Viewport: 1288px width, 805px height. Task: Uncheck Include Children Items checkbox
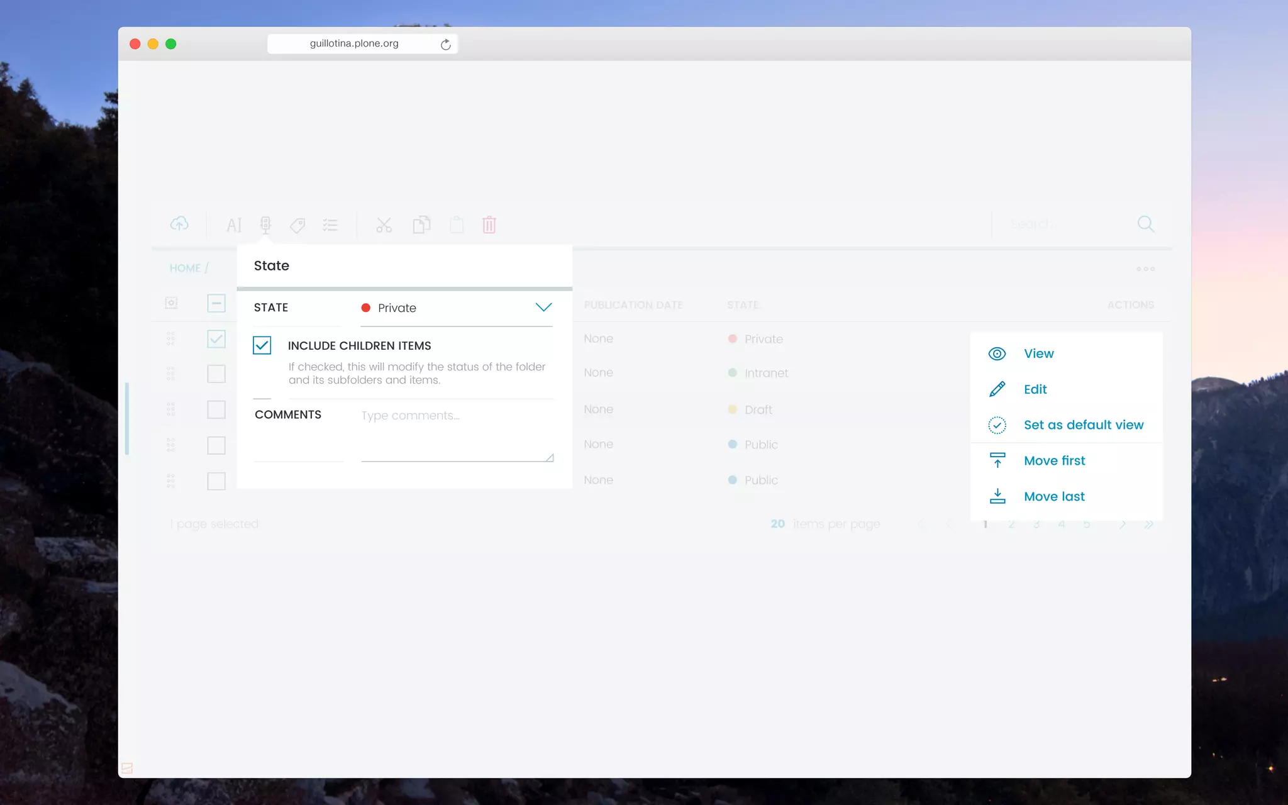(x=262, y=345)
